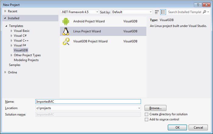Click the Online header label

pyautogui.click(x=12, y=72)
